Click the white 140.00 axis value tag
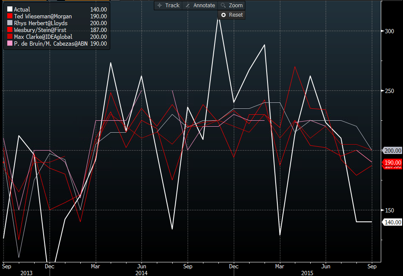Viewport: 403px width, 276px height. (x=393, y=222)
